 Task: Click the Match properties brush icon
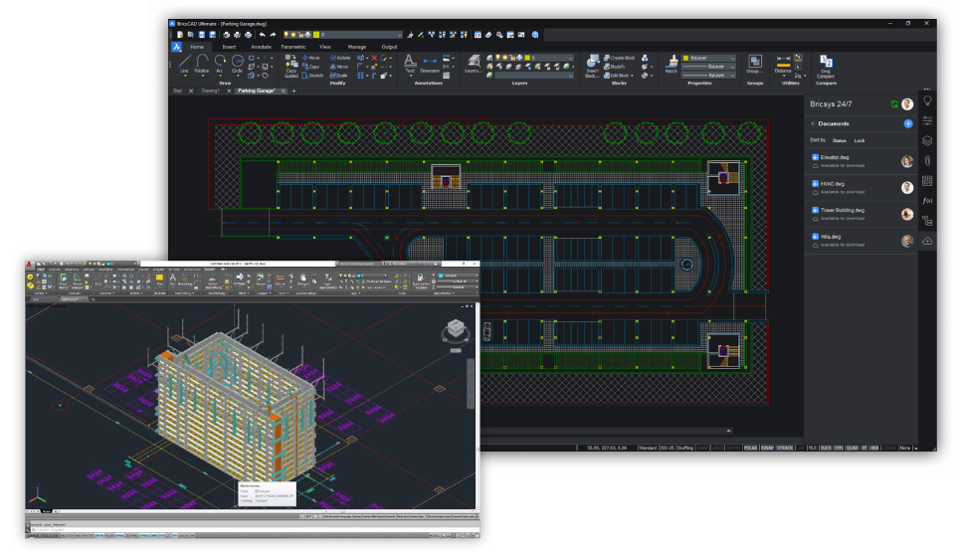671,63
